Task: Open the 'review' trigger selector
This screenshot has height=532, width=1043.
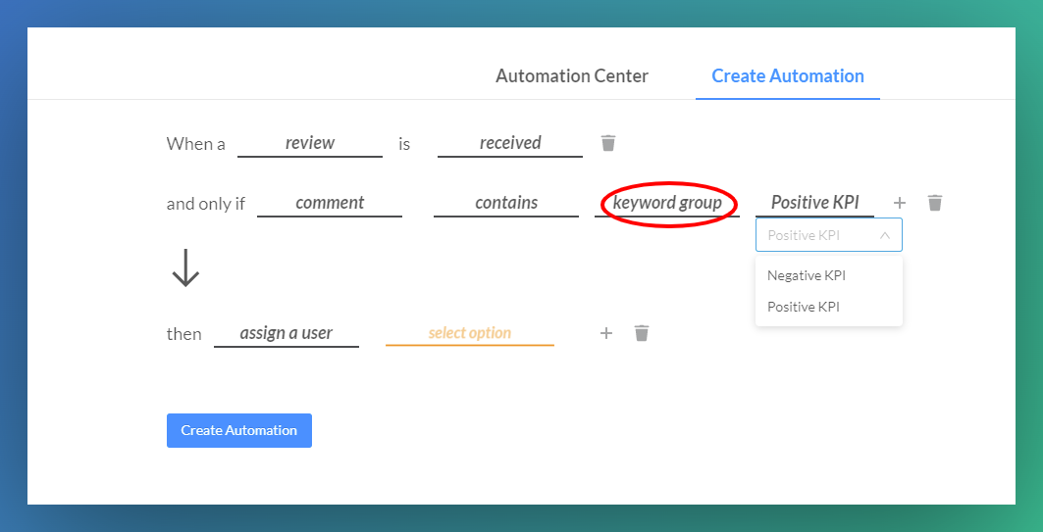Action: pyautogui.click(x=310, y=144)
